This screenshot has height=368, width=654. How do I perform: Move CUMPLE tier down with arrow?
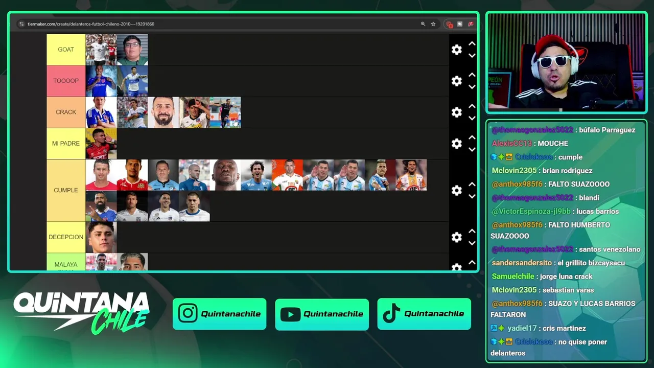472,196
